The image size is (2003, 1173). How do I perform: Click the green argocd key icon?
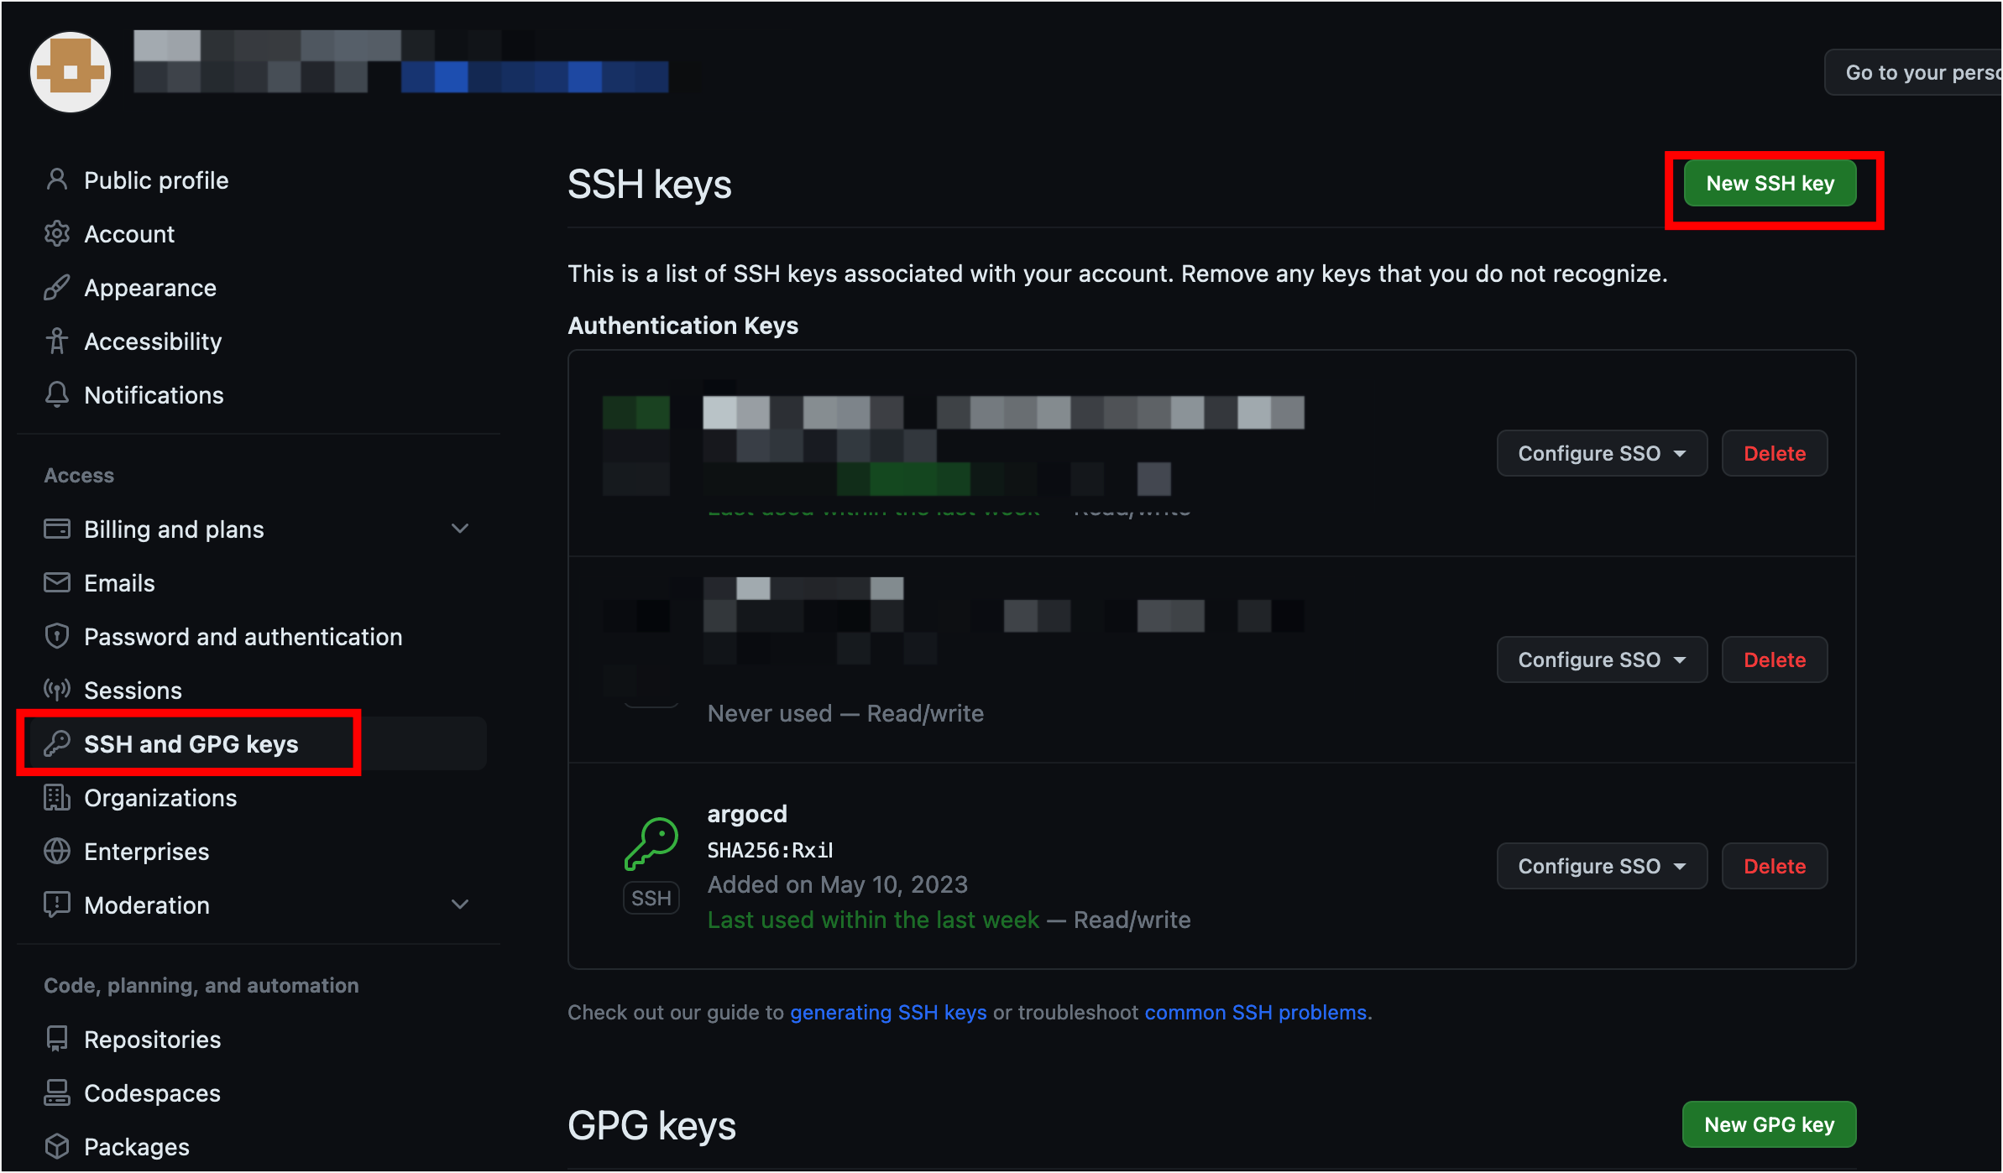coord(651,843)
